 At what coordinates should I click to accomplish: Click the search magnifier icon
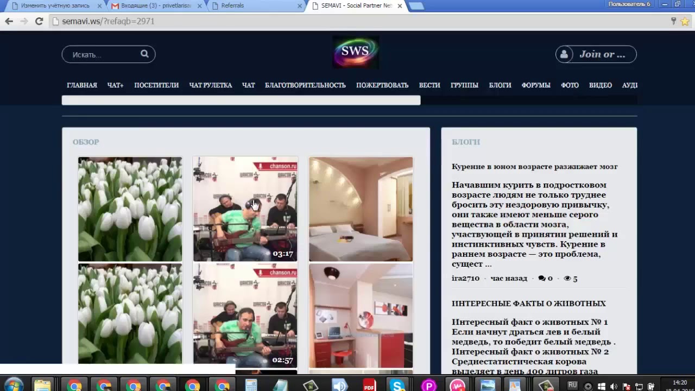click(144, 54)
